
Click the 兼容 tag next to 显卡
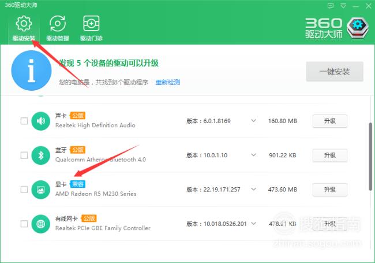(78, 184)
